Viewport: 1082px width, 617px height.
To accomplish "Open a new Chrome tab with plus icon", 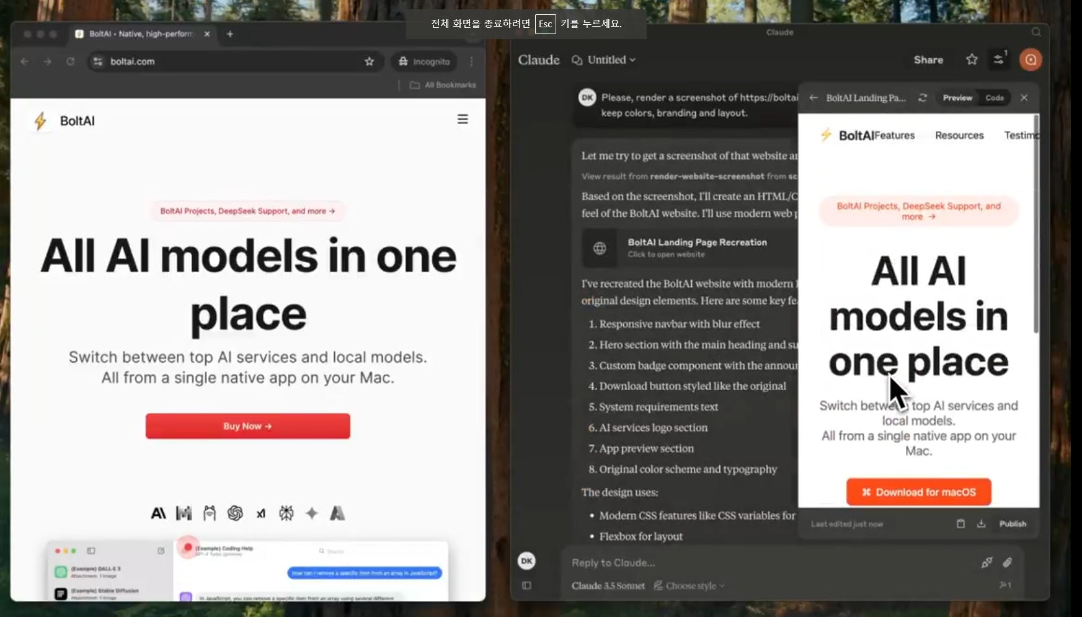I will (230, 34).
